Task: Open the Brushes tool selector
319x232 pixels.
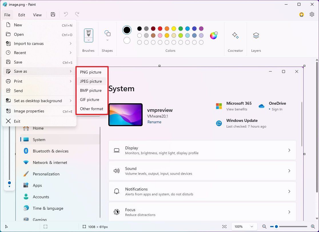Action: click(88, 35)
